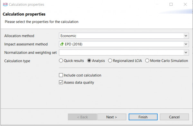Click the Next > button
193x126 pixels.
[x=112, y=117]
